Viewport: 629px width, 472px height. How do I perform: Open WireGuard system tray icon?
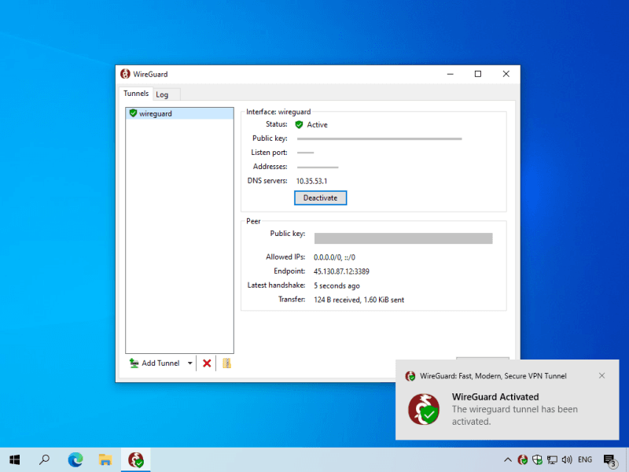coord(523,459)
